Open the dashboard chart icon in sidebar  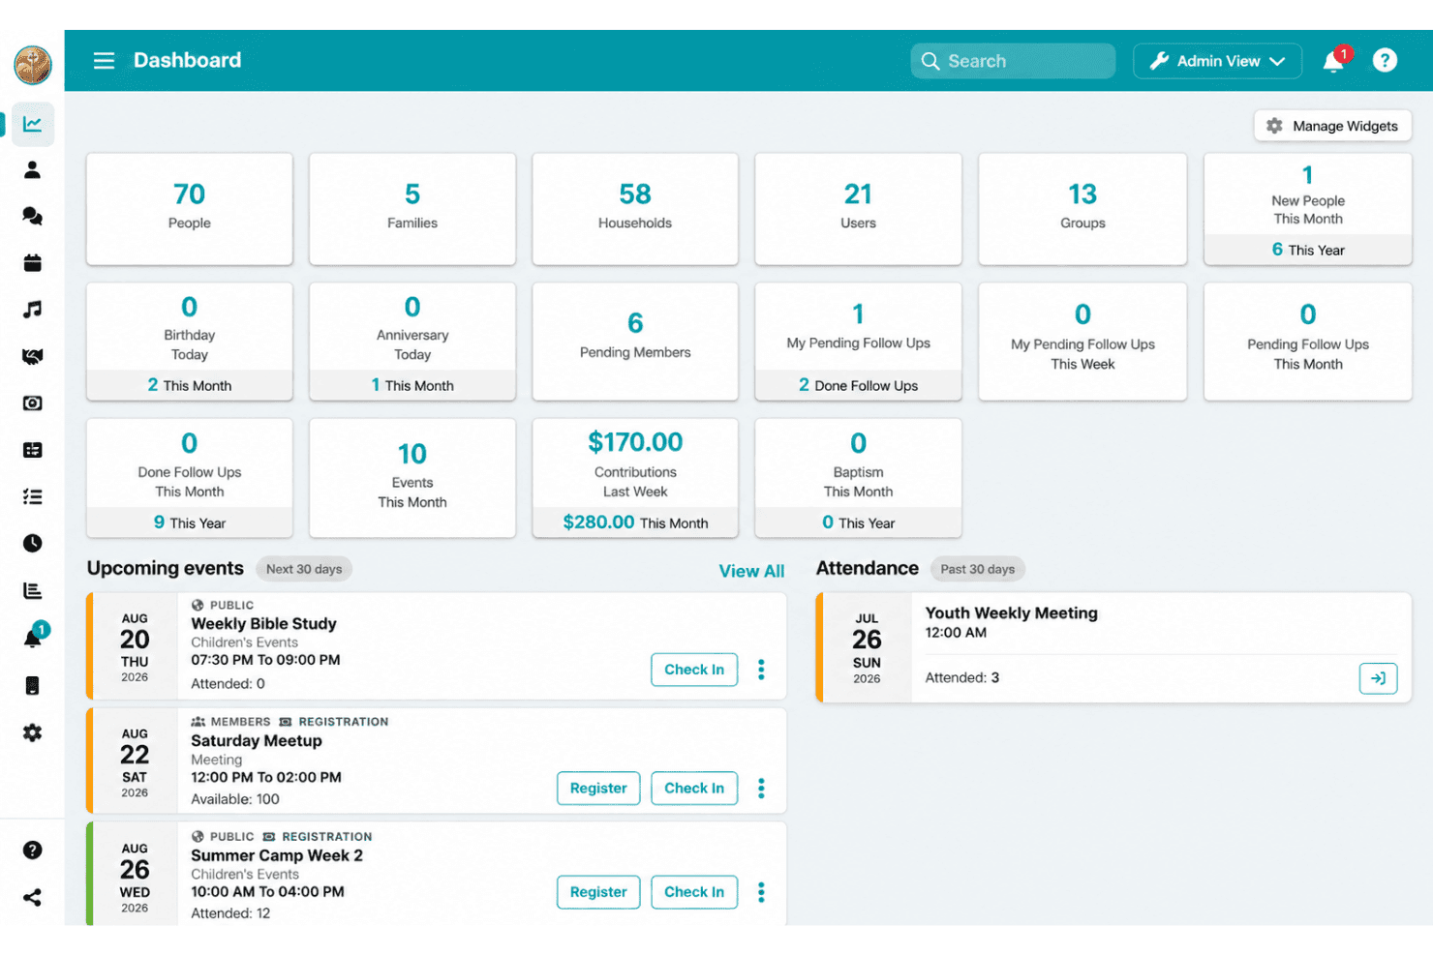click(32, 124)
